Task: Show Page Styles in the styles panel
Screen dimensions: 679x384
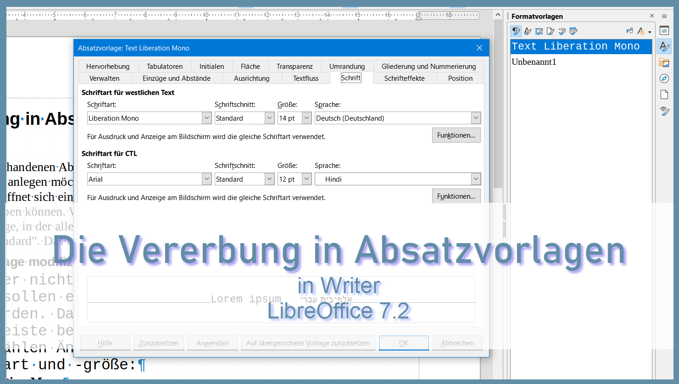Action: pyautogui.click(x=551, y=31)
